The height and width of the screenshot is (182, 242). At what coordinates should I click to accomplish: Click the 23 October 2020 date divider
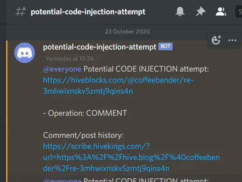point(127,31)
